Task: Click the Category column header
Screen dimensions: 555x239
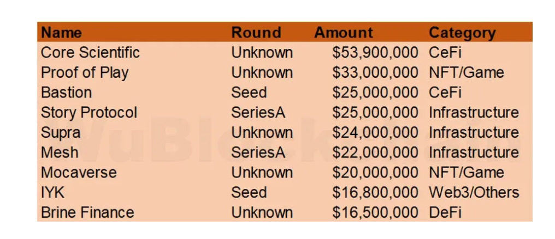Action: click(x=462, y=33)
